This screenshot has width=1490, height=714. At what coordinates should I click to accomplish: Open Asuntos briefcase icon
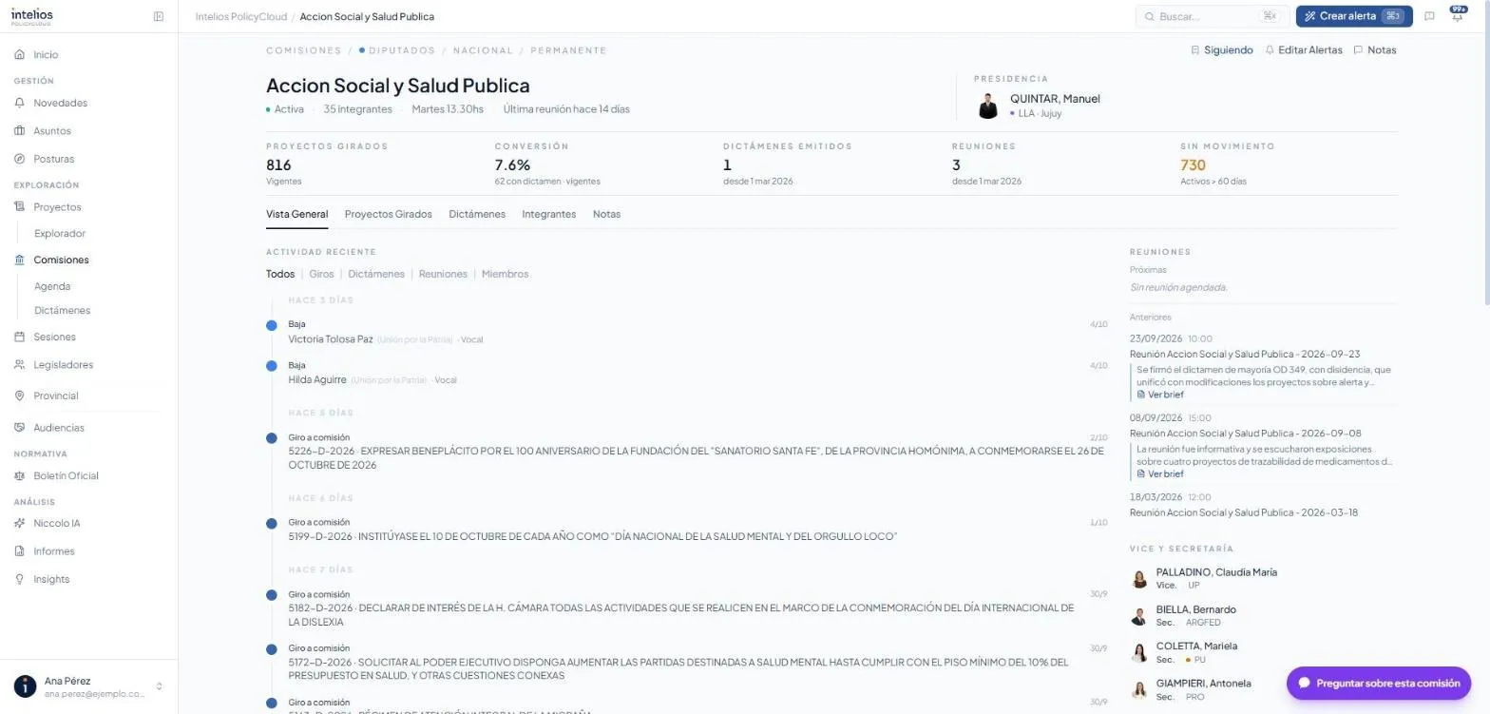coord(20,131)
